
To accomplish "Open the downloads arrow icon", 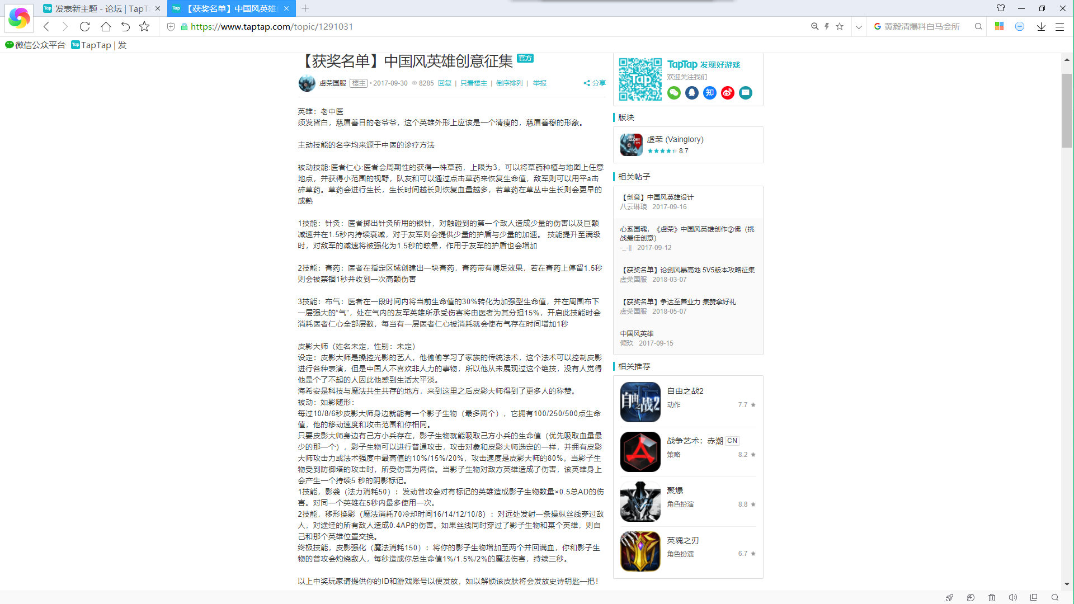I will [x=1041, y=26].
